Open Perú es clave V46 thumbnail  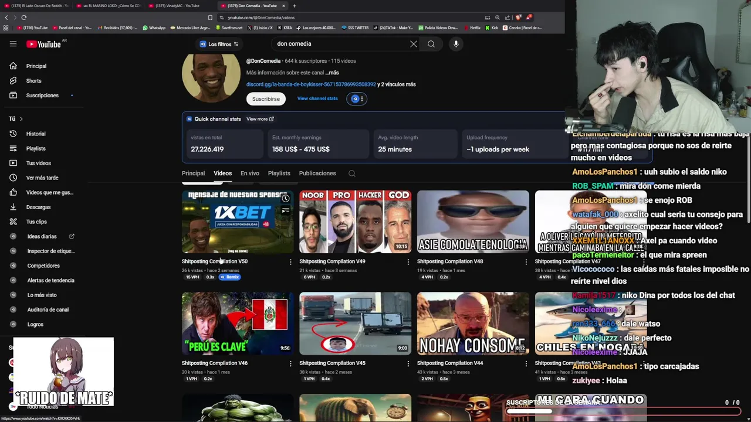[x=238, y=324]
